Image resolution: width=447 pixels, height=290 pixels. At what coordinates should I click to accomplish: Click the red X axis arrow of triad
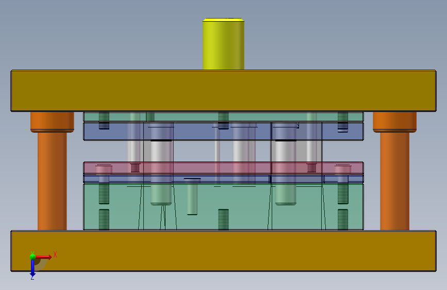44,257
